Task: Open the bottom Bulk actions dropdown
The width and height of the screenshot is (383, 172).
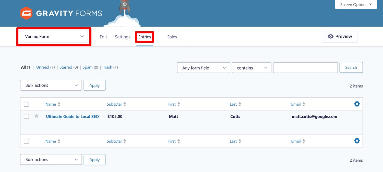Action: coord(51,160)
